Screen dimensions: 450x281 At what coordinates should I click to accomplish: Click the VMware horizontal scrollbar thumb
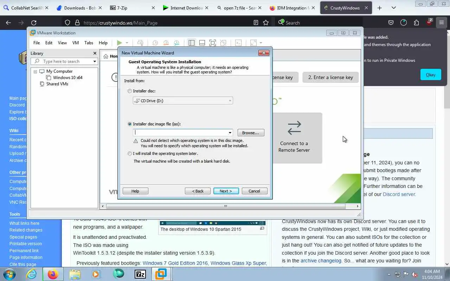(226, 206)
